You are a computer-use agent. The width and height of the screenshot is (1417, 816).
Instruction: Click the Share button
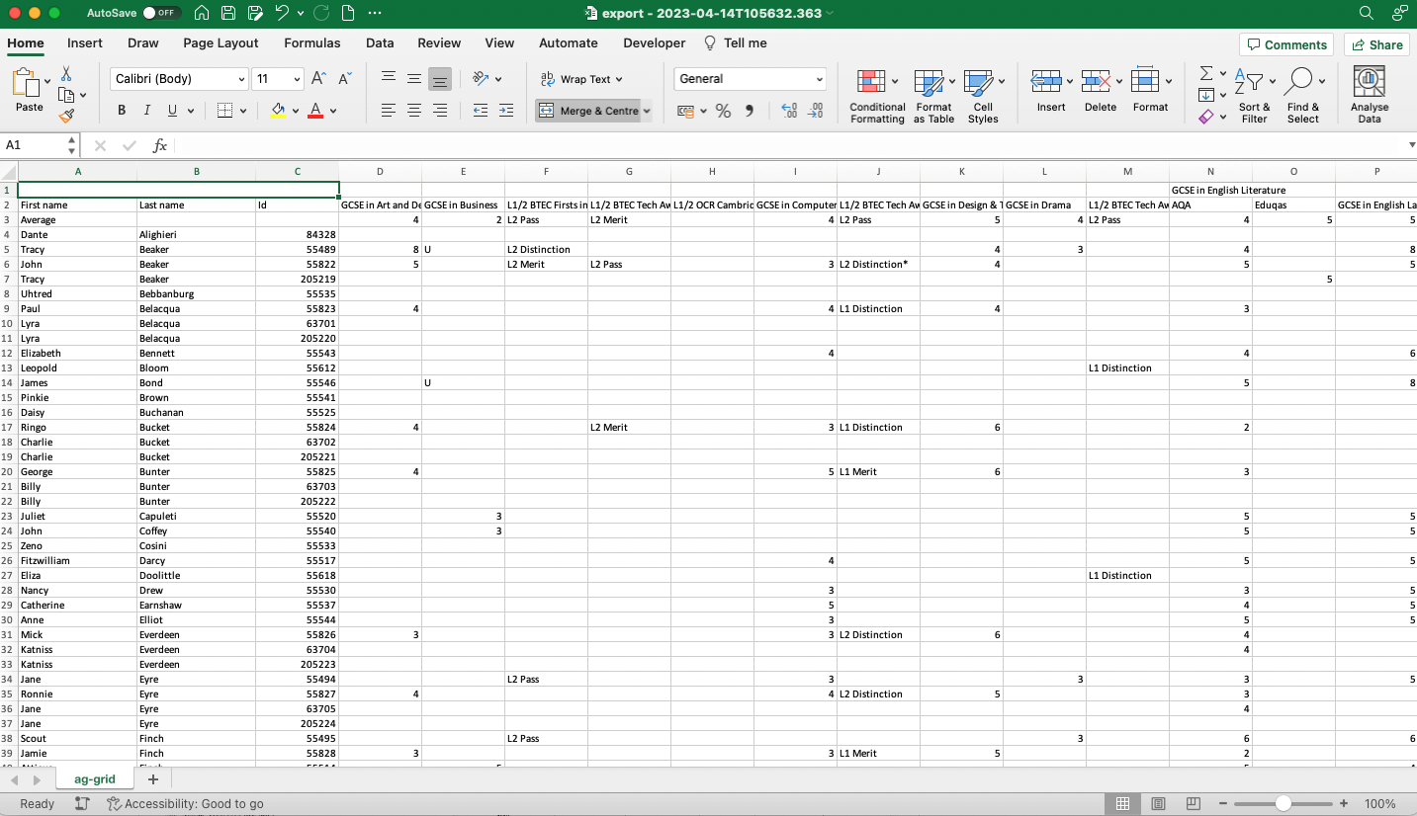1375,44
